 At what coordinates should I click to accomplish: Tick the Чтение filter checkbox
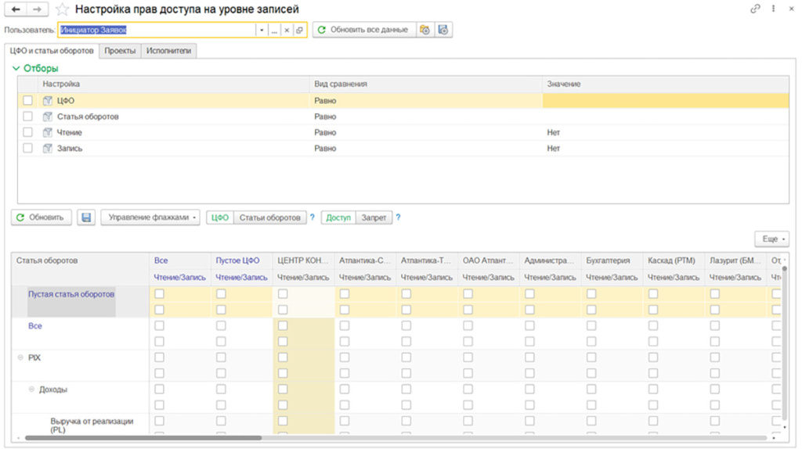28,132
